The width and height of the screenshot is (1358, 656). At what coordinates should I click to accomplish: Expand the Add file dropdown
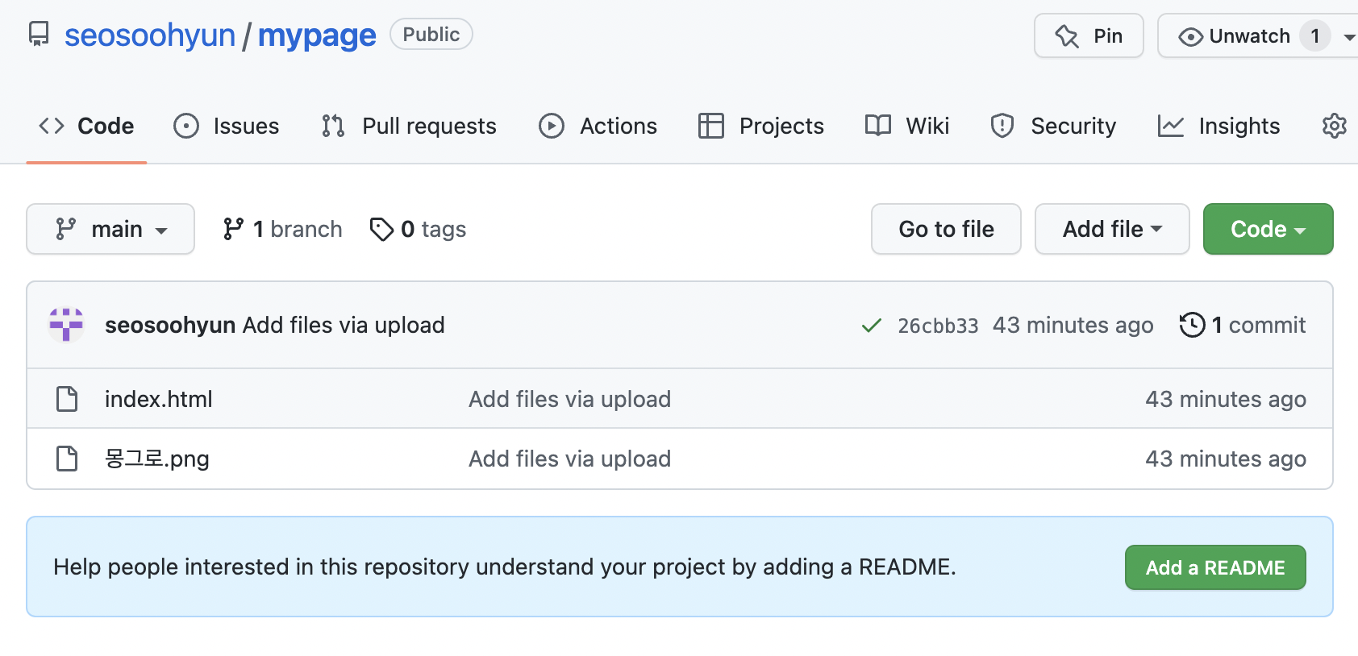point(1112,229)
